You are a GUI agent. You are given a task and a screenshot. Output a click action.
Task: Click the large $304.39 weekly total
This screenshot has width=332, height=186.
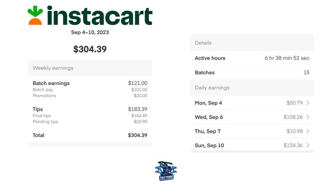click(90, 49)
